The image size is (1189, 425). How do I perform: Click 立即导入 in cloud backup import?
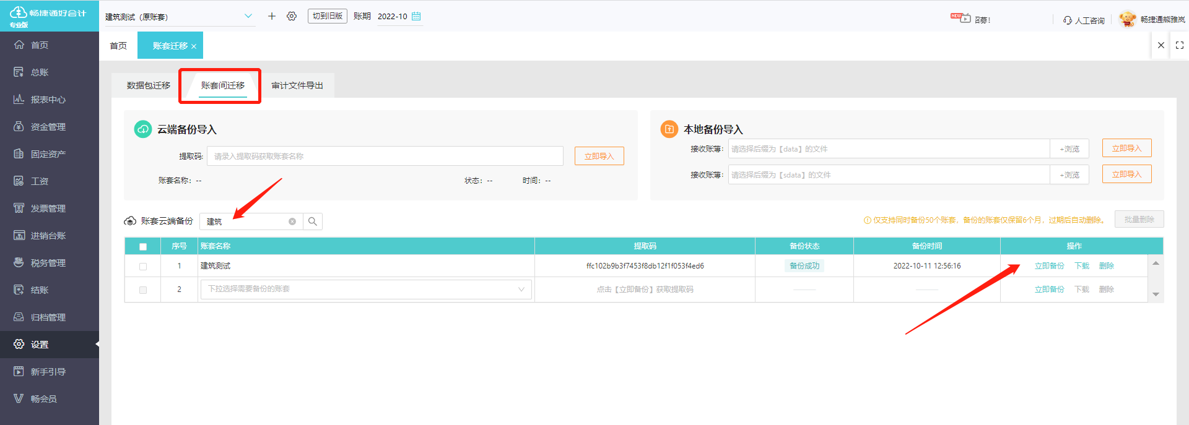pos(599,156)
